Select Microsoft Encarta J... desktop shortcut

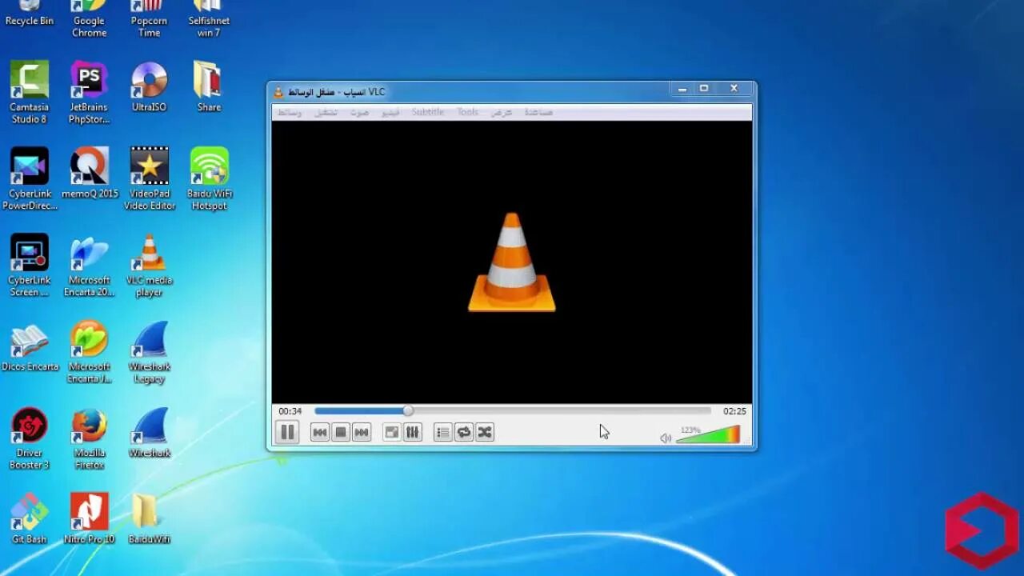pos(89,352)
